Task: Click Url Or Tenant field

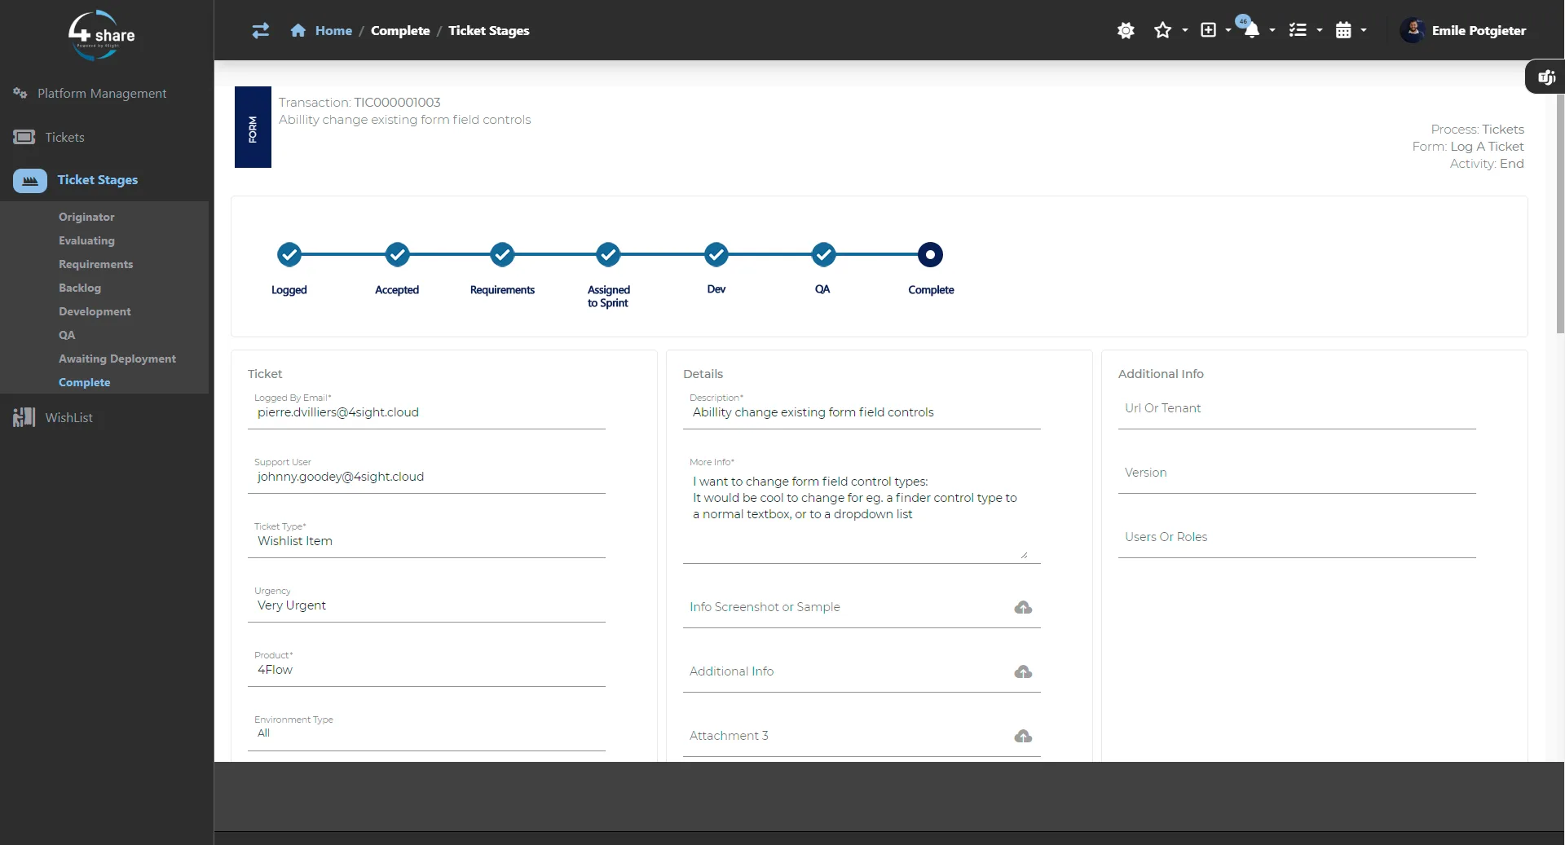Action: tap(1297, 411)
